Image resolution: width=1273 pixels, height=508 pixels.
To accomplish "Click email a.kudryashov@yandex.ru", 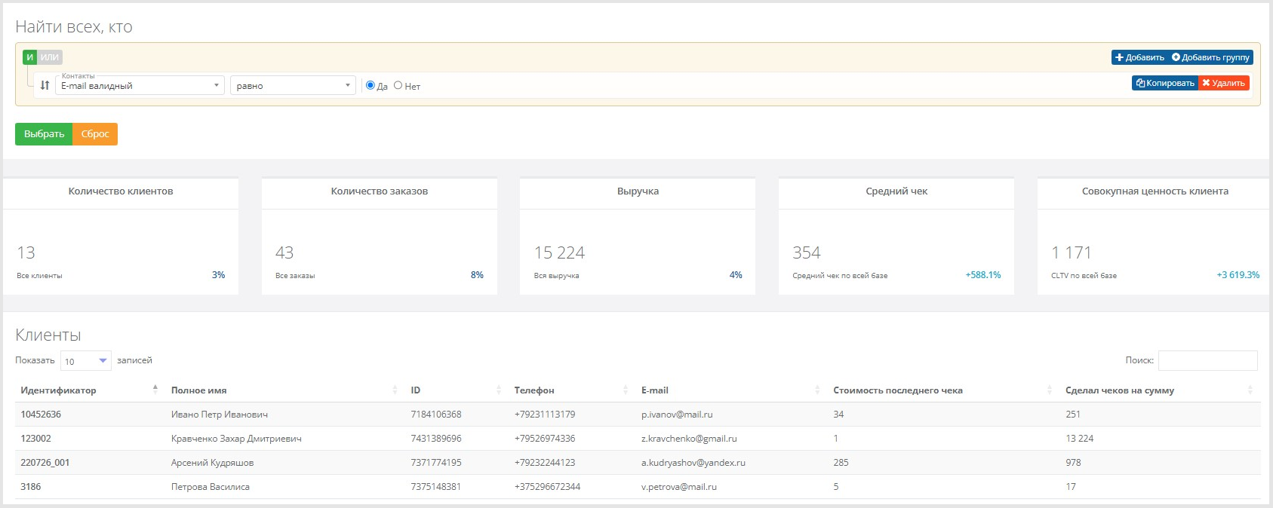I will pos(693,463).
